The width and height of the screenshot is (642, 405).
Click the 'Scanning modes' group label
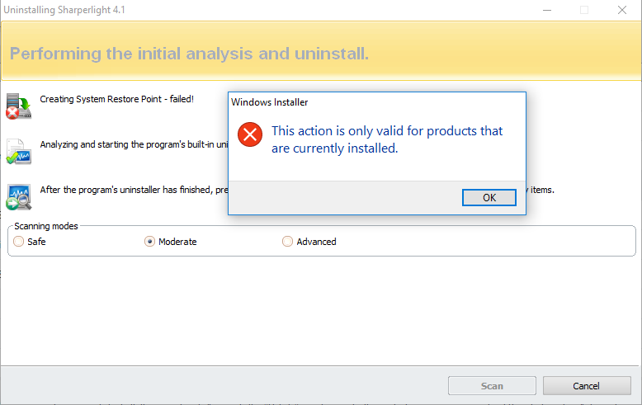click(46, 226)
